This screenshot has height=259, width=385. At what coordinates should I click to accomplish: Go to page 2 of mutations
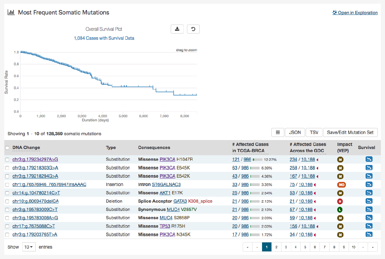pyautogui.click(x=276, y=247)
